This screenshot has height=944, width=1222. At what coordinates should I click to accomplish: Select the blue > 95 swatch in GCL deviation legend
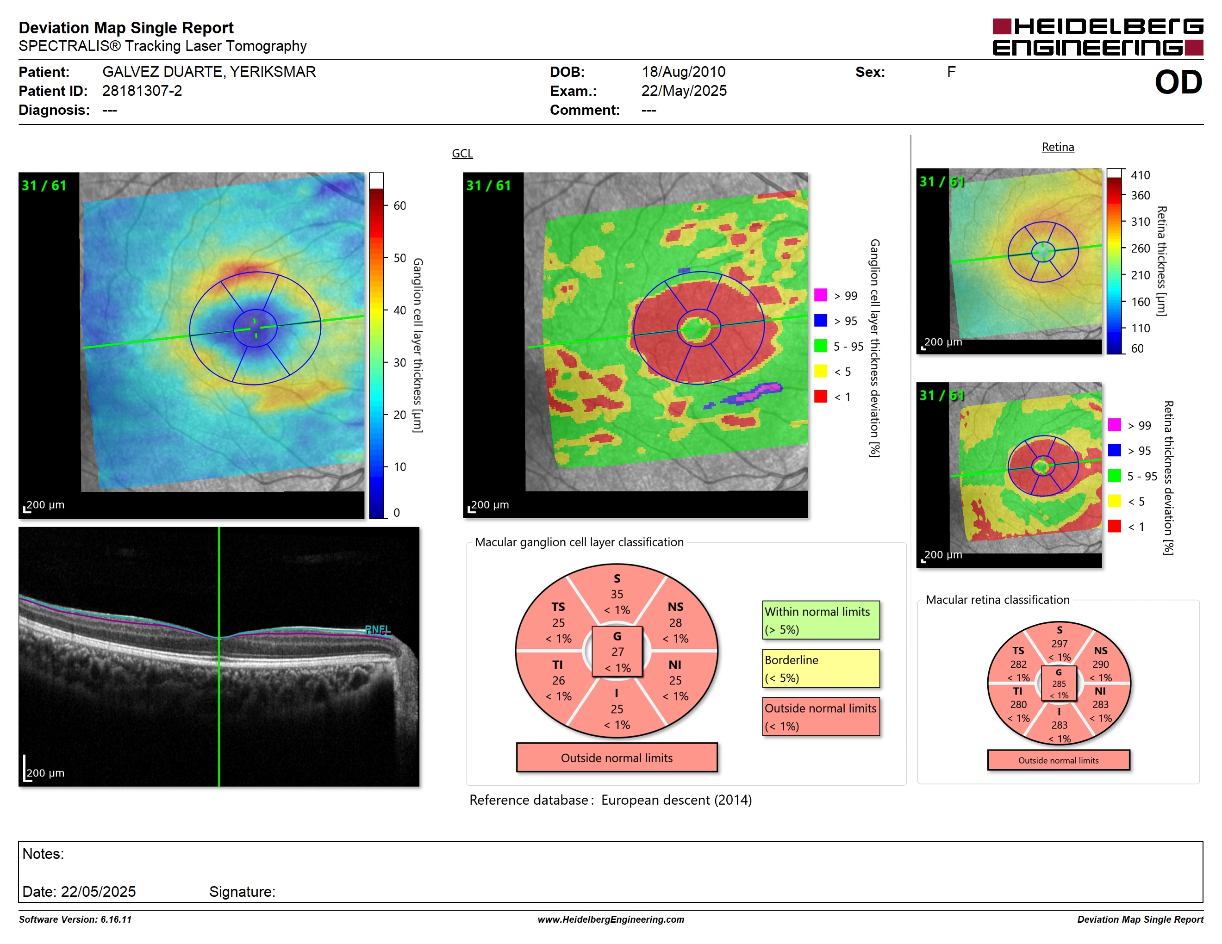(820, 320)
